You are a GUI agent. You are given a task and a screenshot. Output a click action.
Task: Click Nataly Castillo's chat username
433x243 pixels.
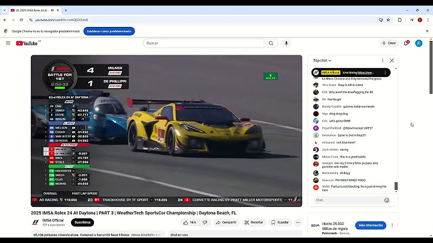pos(331,106)
